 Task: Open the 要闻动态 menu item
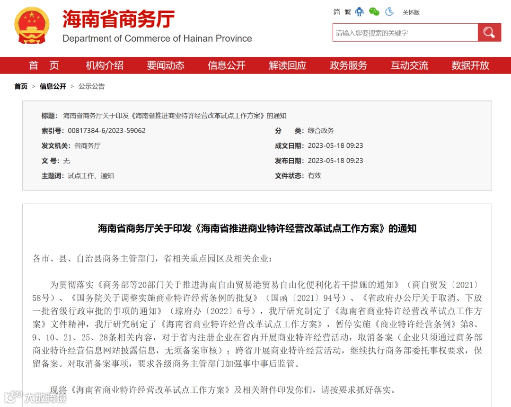166,65
